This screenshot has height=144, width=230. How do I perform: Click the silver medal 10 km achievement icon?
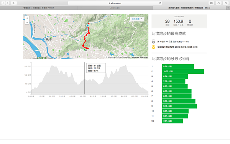click(153, 41)
